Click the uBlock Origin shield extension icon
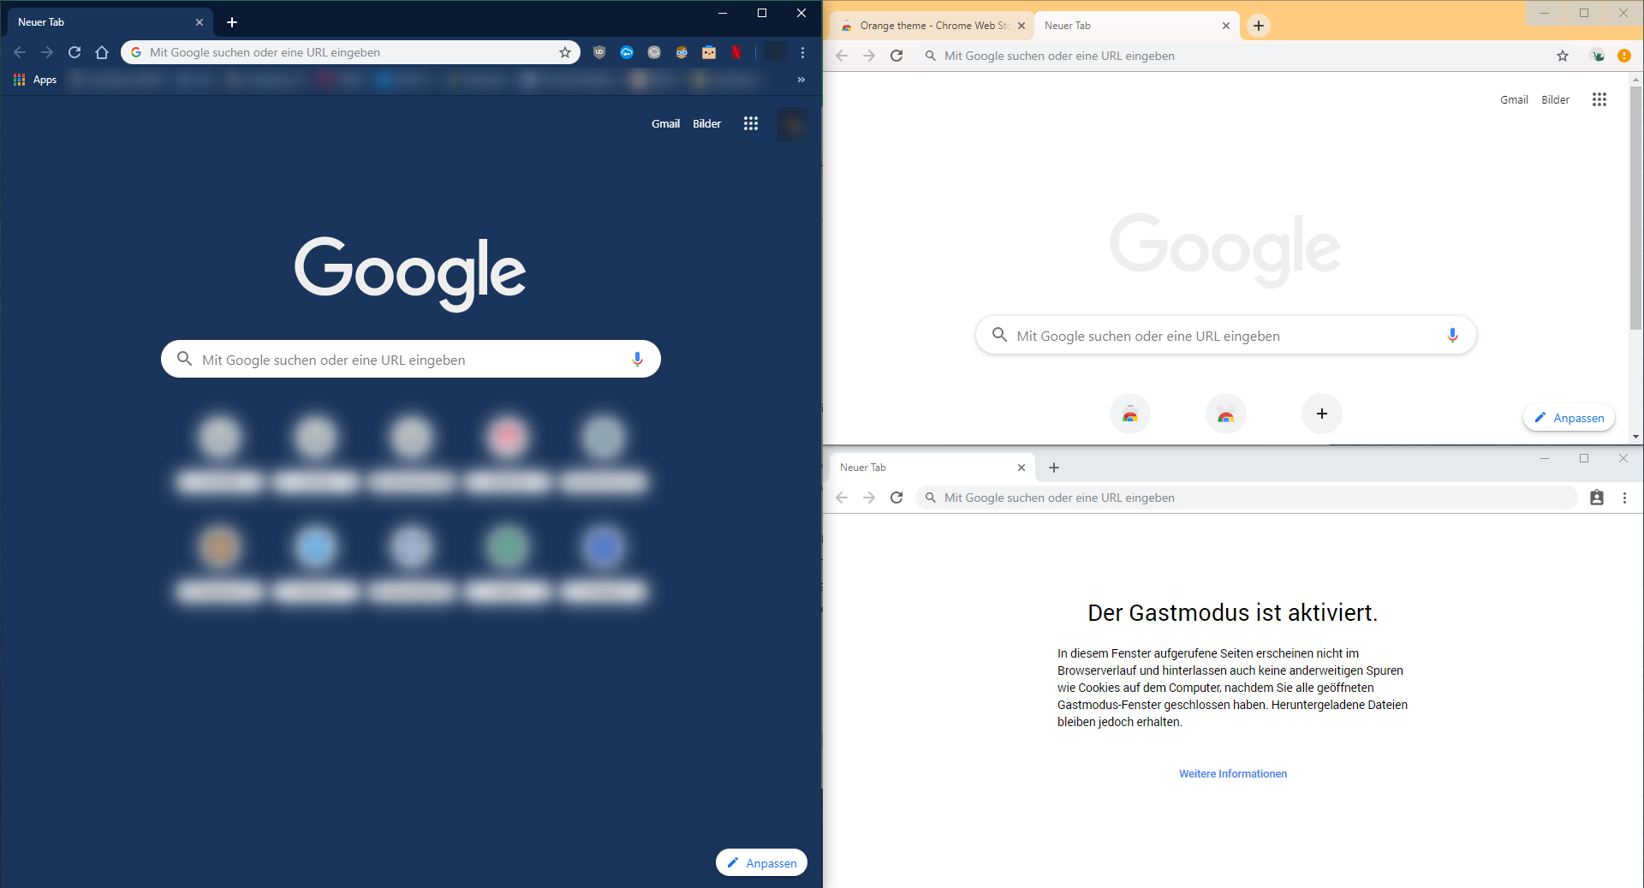The image size is (1644, 888). point(599,52)
